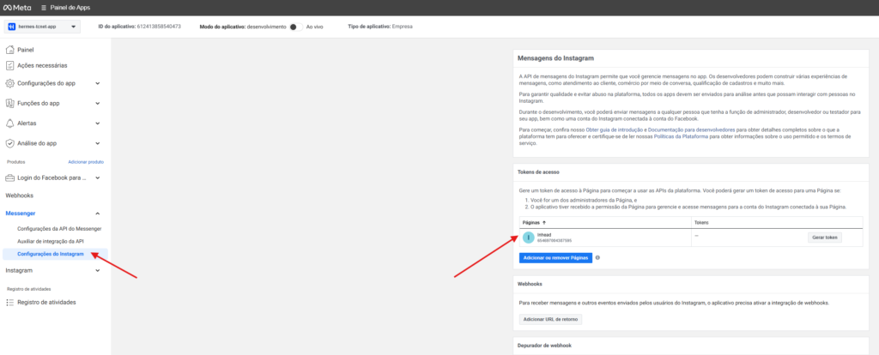Click the Painel de Apps title

point(70,8)
